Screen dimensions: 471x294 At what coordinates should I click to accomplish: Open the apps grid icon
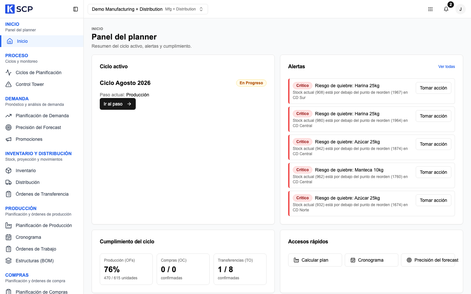pyautogui.click(x=430, y=9)
